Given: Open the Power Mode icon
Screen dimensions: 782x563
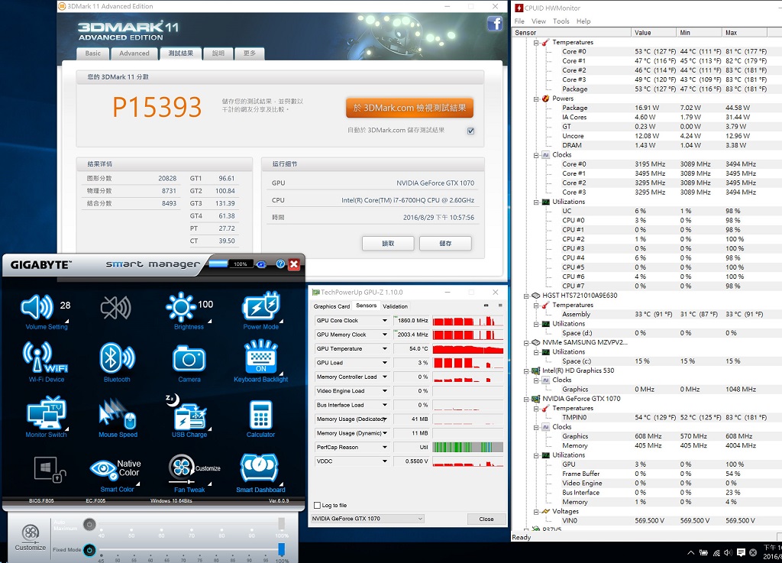Looking at the screenshot, I should 260,306.
